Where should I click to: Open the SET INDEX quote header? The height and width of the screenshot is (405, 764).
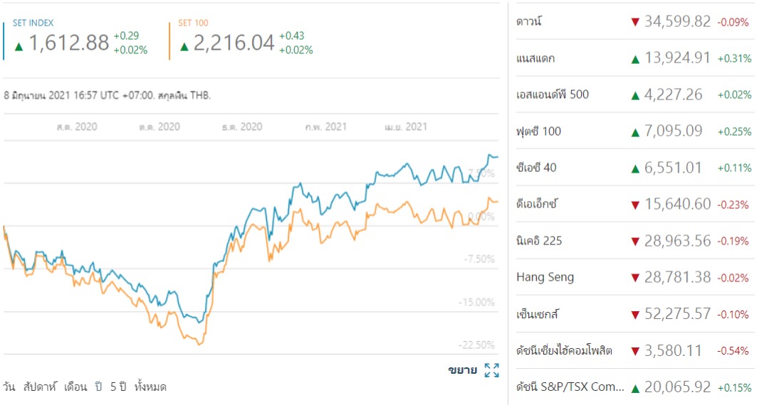(33, 23)
